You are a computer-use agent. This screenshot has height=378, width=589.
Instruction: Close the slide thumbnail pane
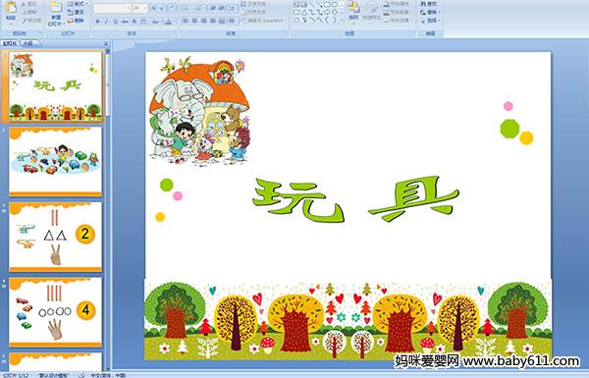click(106, 44)
